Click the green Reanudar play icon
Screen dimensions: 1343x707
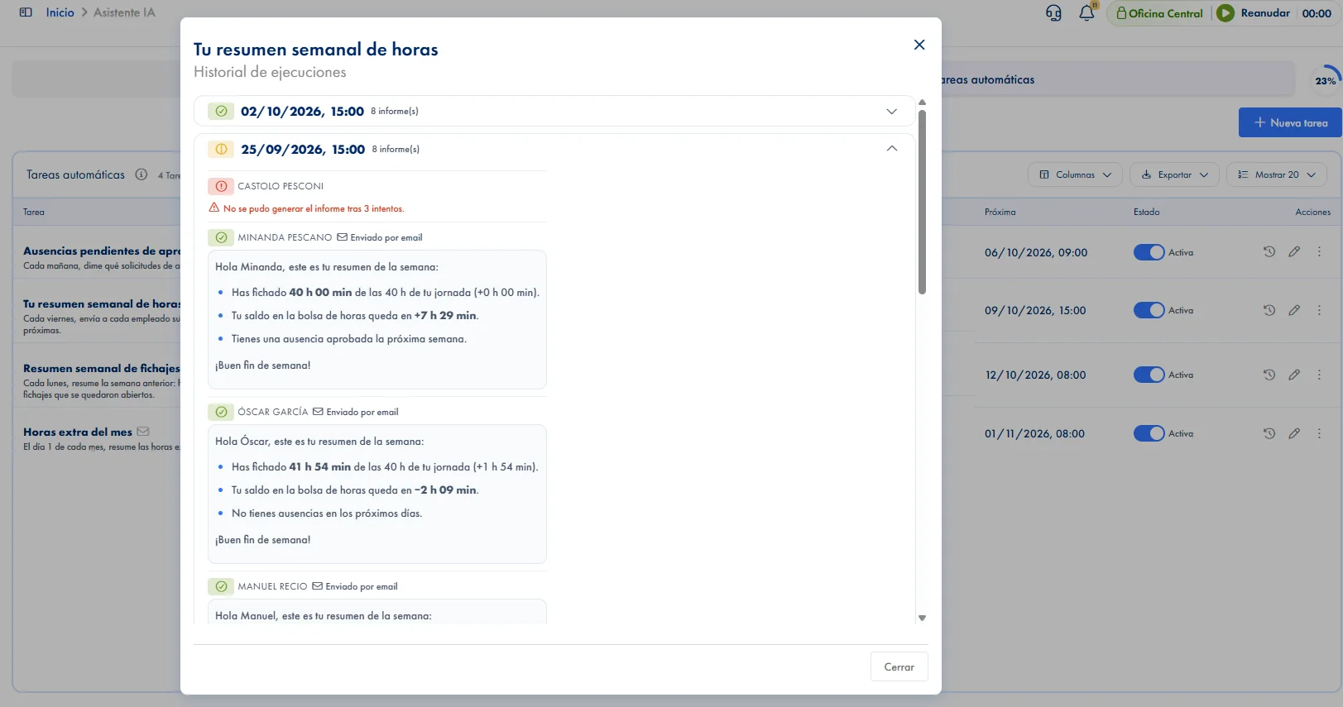coord(1225,13)
